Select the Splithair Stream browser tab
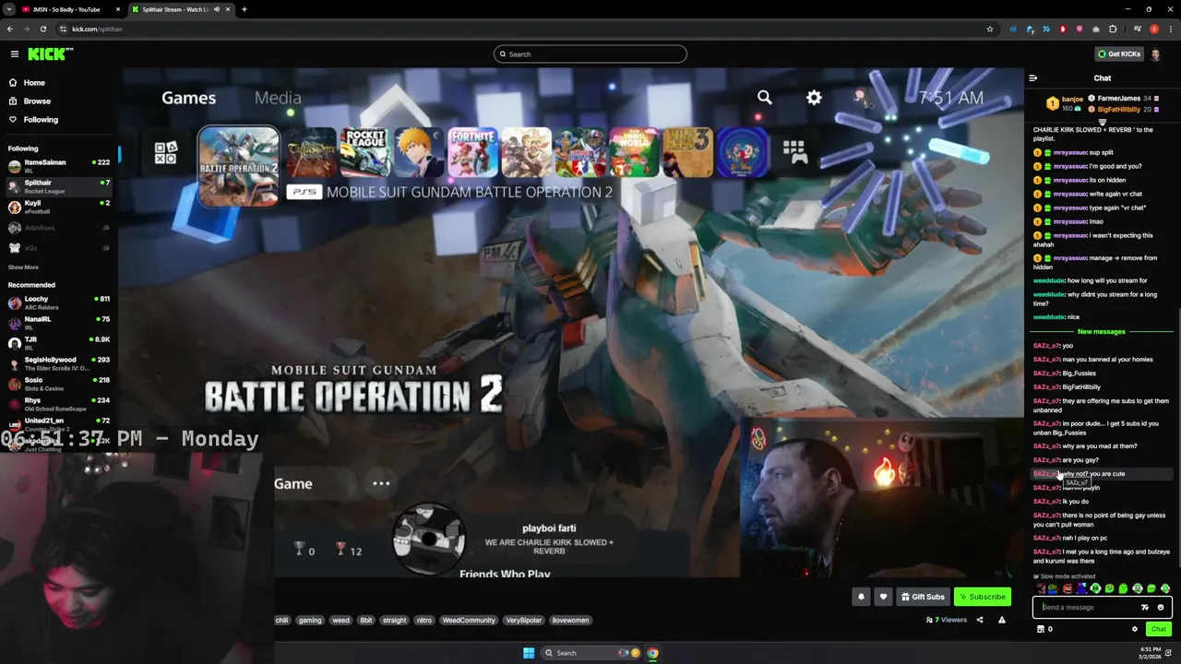The height and width of the screenshot is (664, 1181). 180,9
